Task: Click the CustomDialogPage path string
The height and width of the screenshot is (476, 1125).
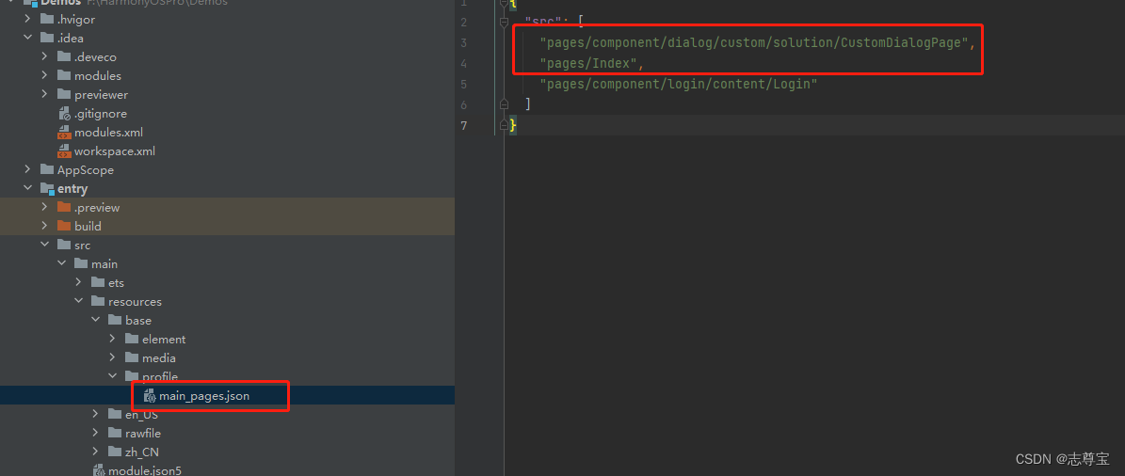Action: coord(755,42)
